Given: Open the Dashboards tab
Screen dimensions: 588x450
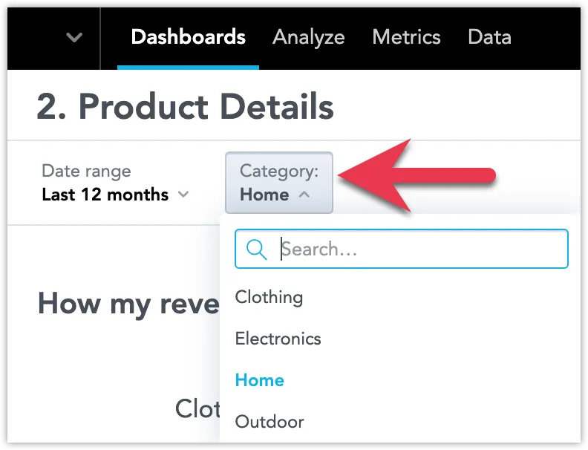Looking at the screenshot, I should click(x=189, y=37).
